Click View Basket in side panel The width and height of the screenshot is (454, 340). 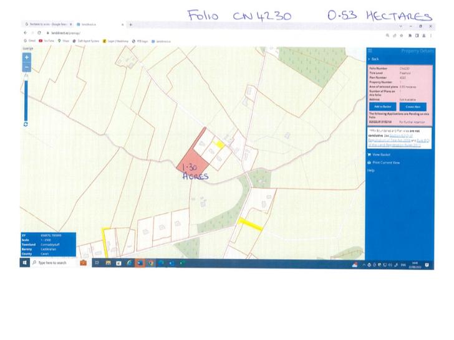coord(379,154)
